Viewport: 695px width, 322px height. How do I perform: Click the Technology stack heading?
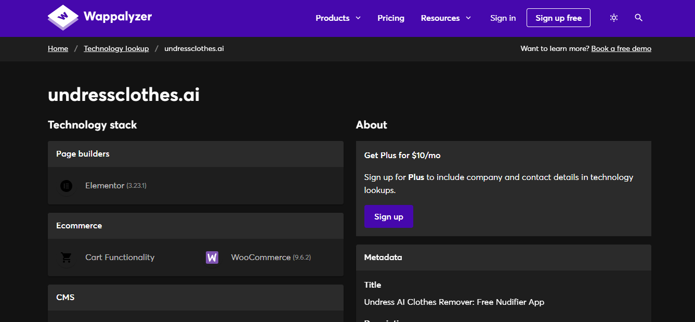(93, 125)
